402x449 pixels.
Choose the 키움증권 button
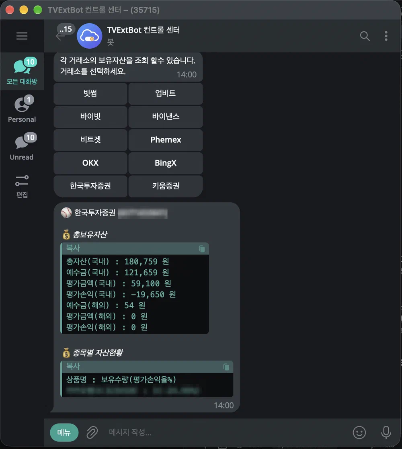click(x=166, y=187)
